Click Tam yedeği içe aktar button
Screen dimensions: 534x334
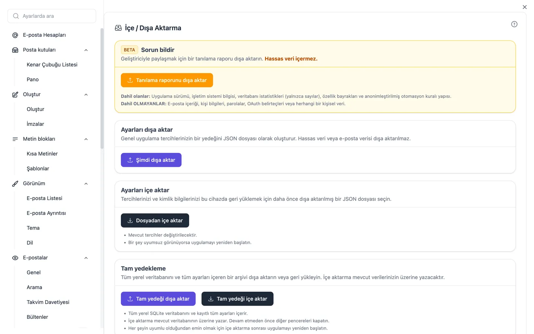(x=237, y=299)
